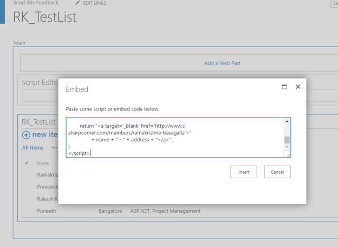Cancel the Embed dialog
338x247 pixels.
click(x=277, y=172)
